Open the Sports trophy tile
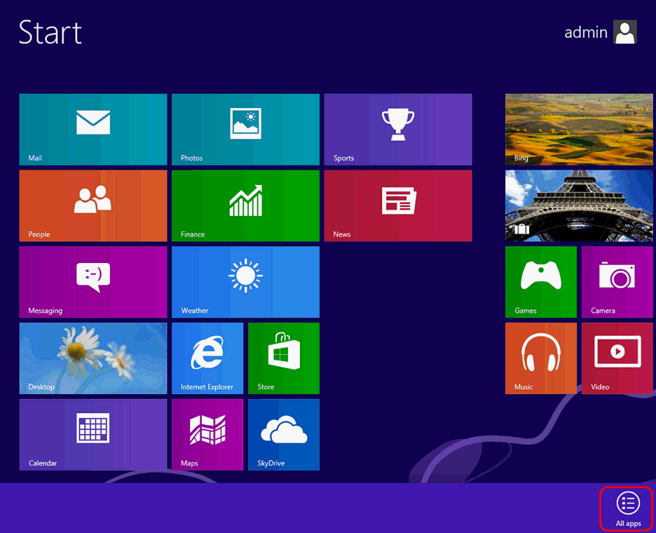Screen dimensions: 656x533 (397, 130)
